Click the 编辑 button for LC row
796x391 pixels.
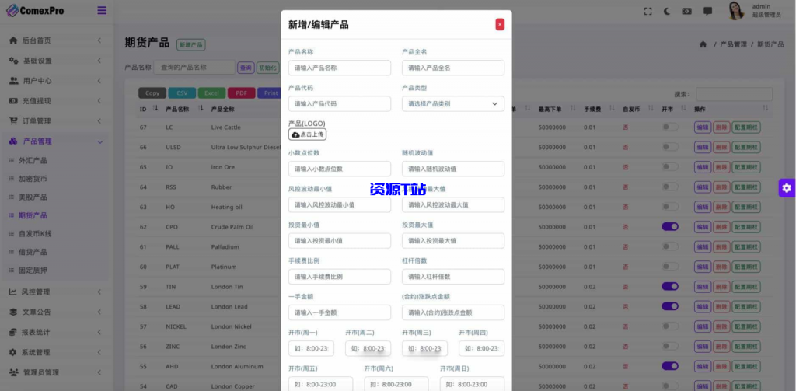[703, 127]
